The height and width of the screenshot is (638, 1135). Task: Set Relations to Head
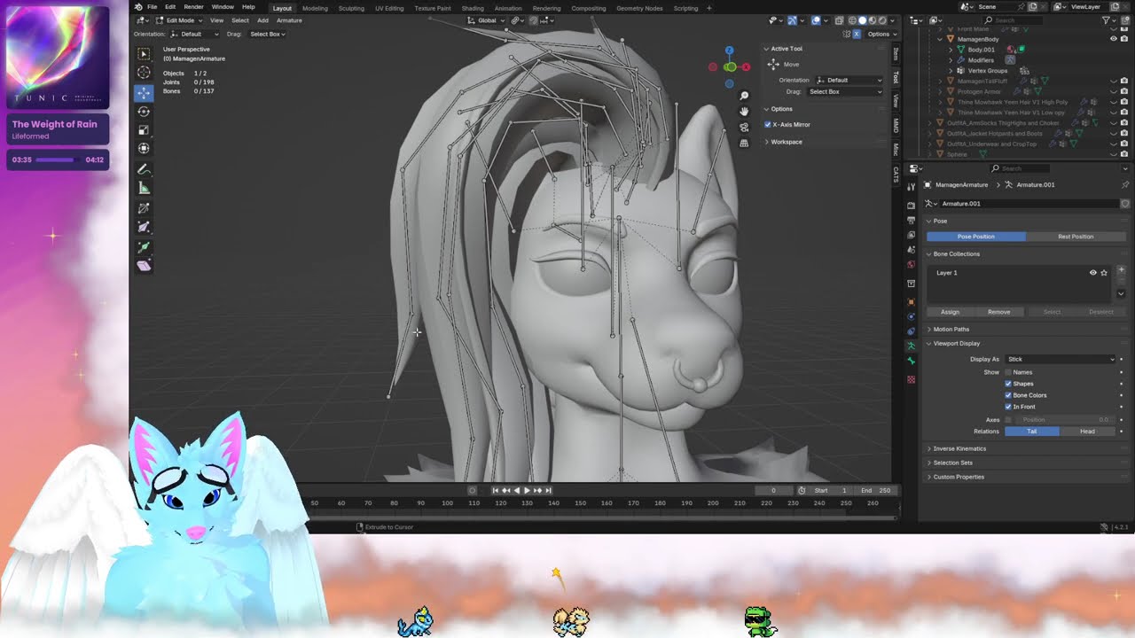(1087, 432)
